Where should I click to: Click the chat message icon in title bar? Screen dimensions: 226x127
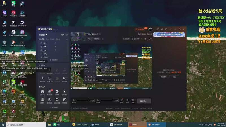pos(158,29)
